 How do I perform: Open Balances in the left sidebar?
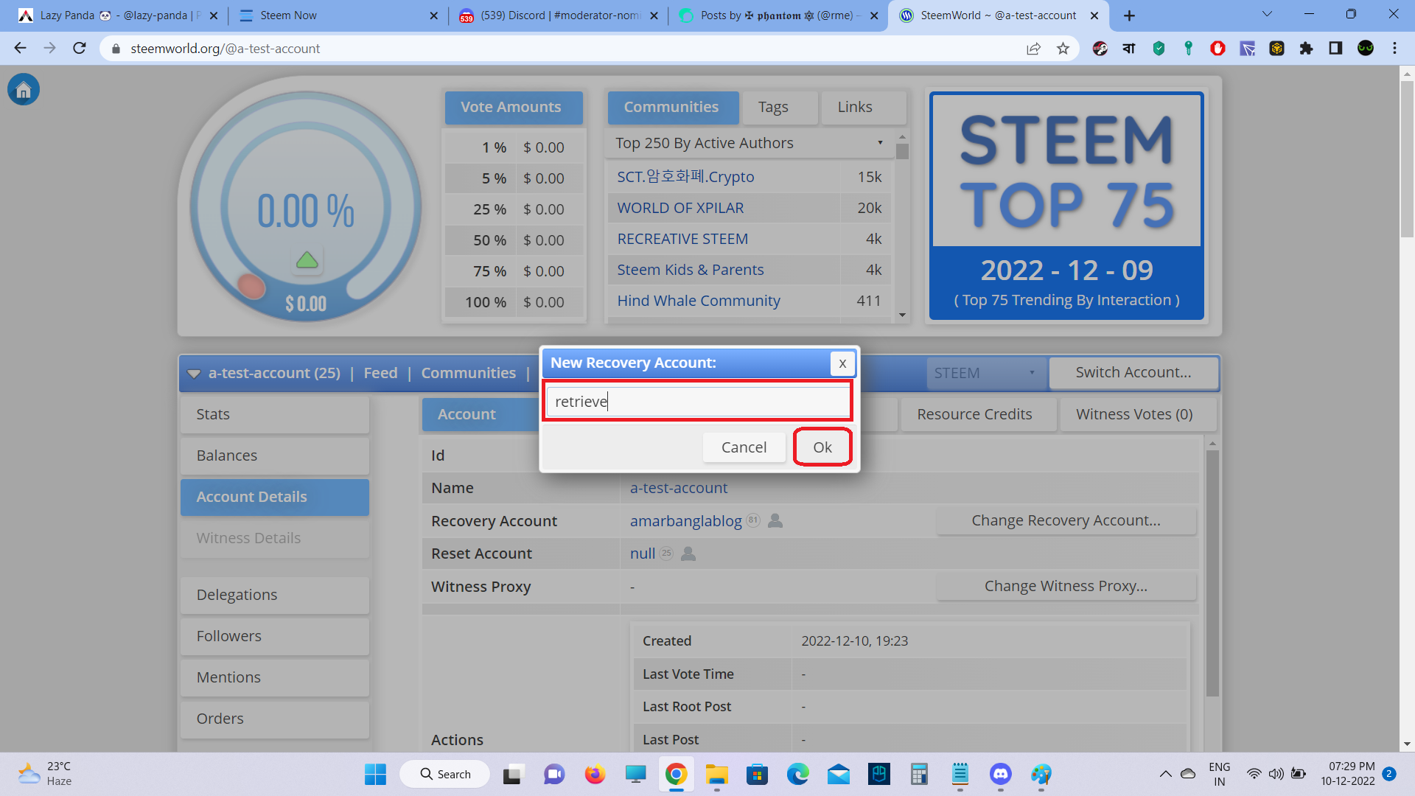tap(274, 455)
